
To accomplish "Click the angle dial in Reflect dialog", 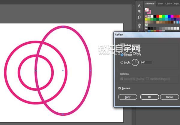I will (135, 62).
